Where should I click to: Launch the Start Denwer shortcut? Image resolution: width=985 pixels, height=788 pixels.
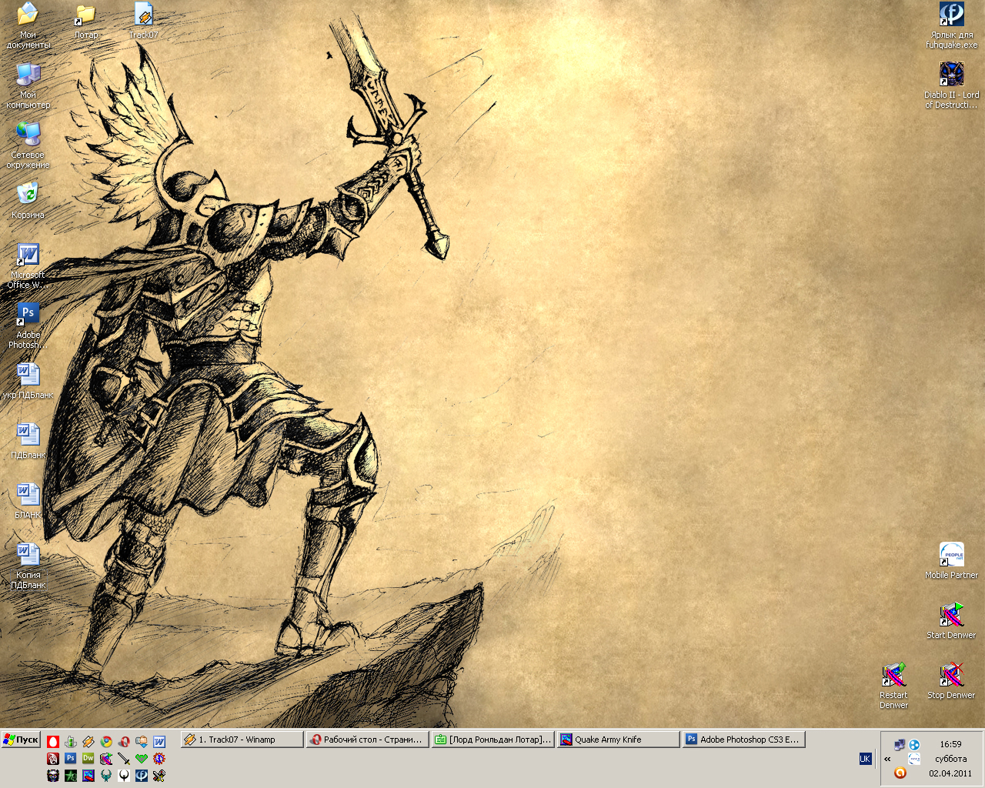point(951,615)
